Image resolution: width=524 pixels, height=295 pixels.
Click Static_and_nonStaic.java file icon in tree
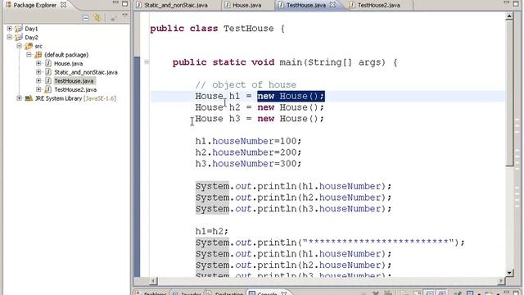48,72
